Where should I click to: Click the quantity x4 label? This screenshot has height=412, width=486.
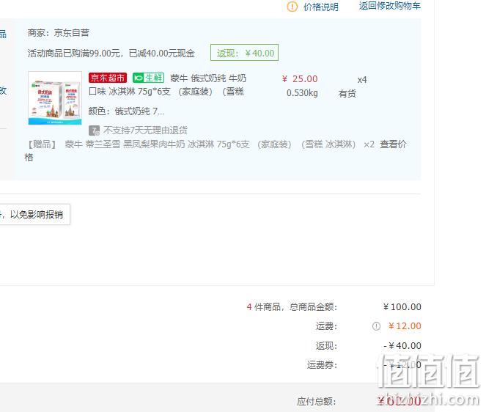click(362, 80)
